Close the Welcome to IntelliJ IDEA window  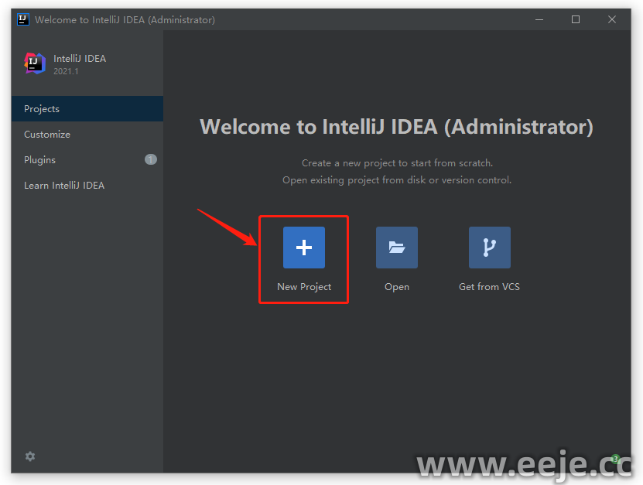[612, 19]
